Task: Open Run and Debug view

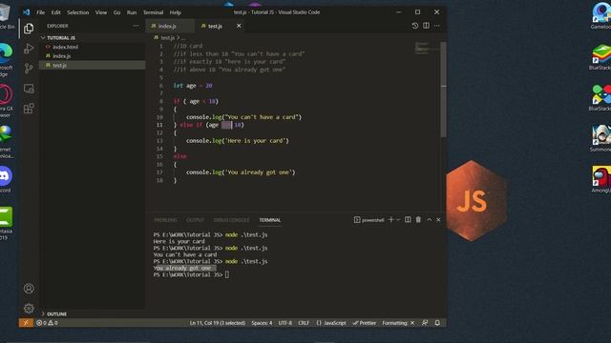Action: pos(29,49)
